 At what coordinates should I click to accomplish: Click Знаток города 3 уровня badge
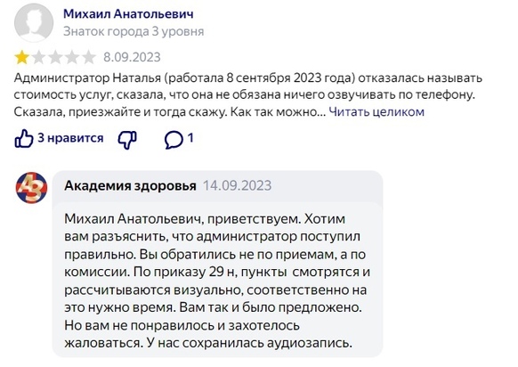tap(134, 31)
